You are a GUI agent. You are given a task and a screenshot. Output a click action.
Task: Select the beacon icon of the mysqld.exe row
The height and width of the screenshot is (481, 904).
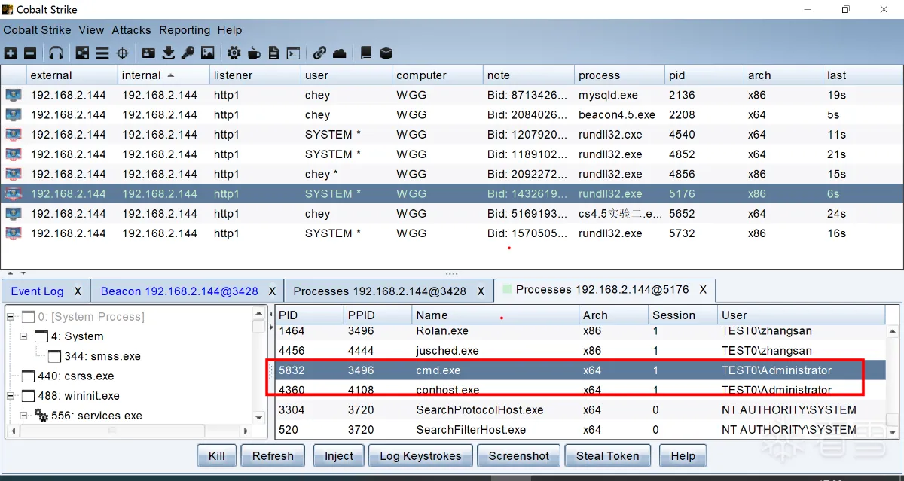point(14,96)
